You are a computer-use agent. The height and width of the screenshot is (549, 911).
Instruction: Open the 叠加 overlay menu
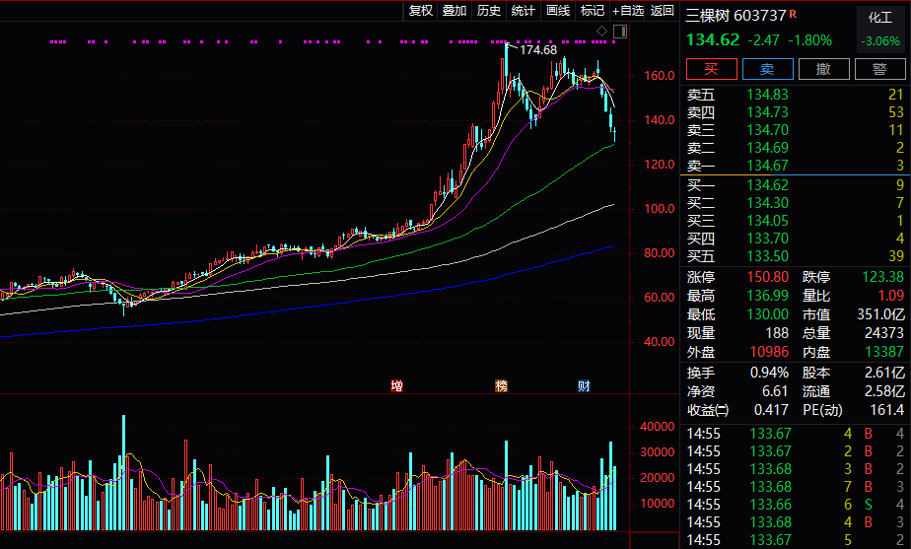point(455,11)
